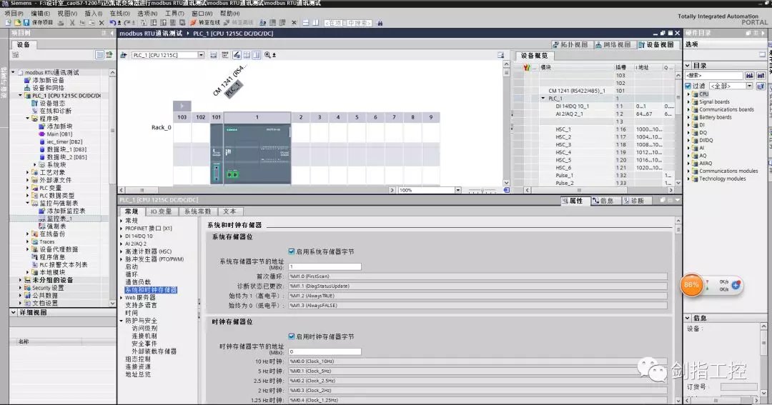Image resolution: width=772 pixels, height=405 pixels.
Task: Click the 系统存储器字节的地址 input field
Action: 324,266
